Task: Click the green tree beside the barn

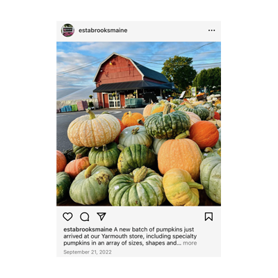Action: 179,72
